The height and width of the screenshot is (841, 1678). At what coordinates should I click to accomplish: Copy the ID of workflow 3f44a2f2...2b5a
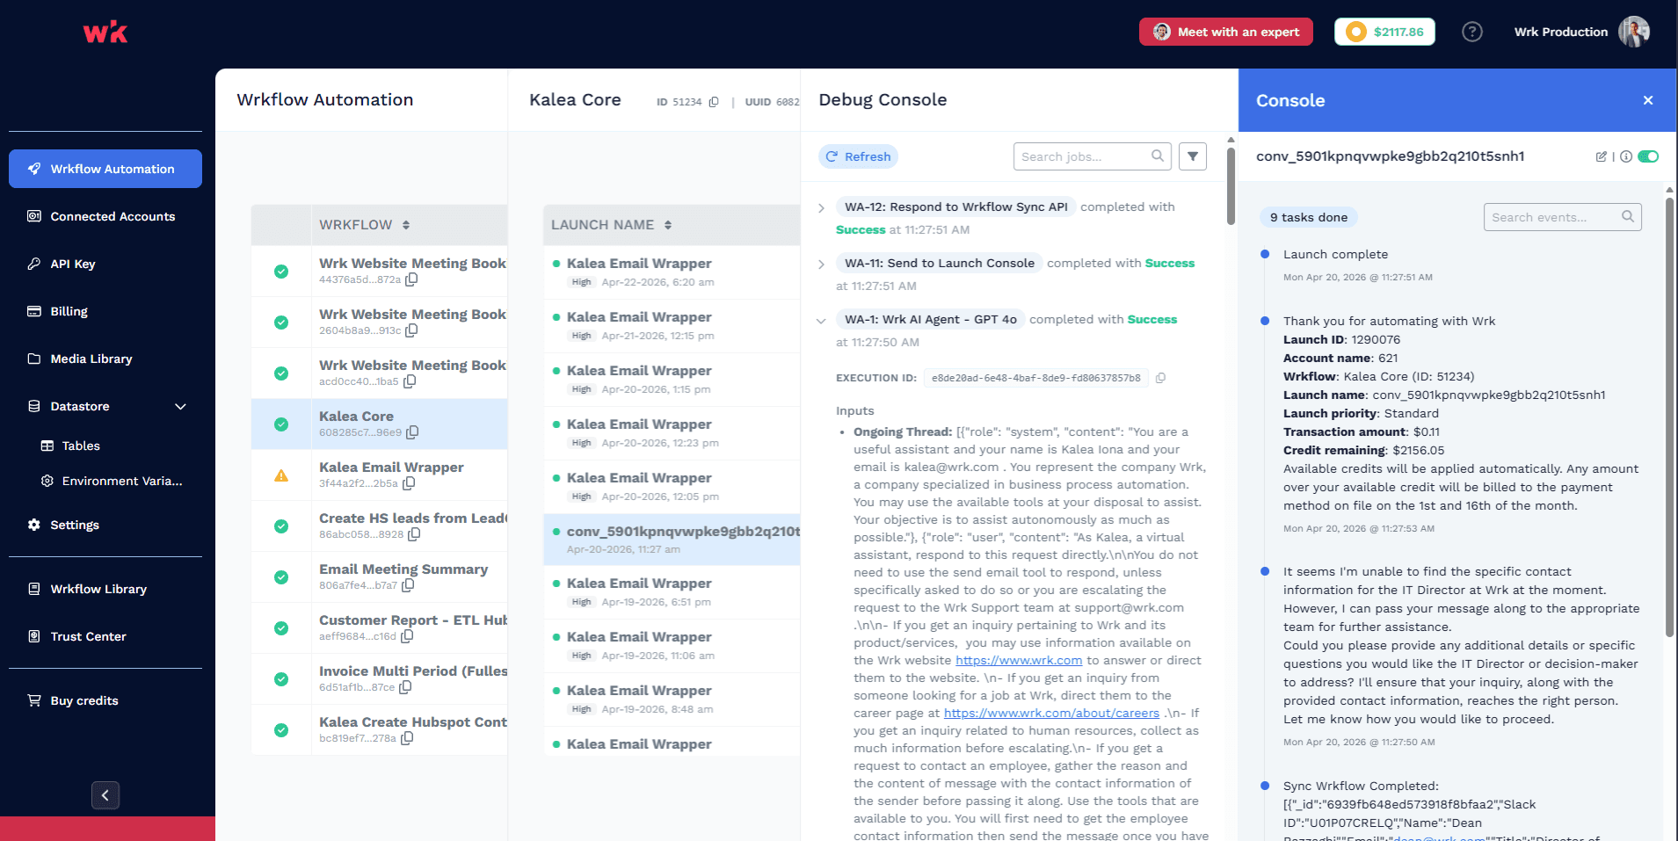409,483
